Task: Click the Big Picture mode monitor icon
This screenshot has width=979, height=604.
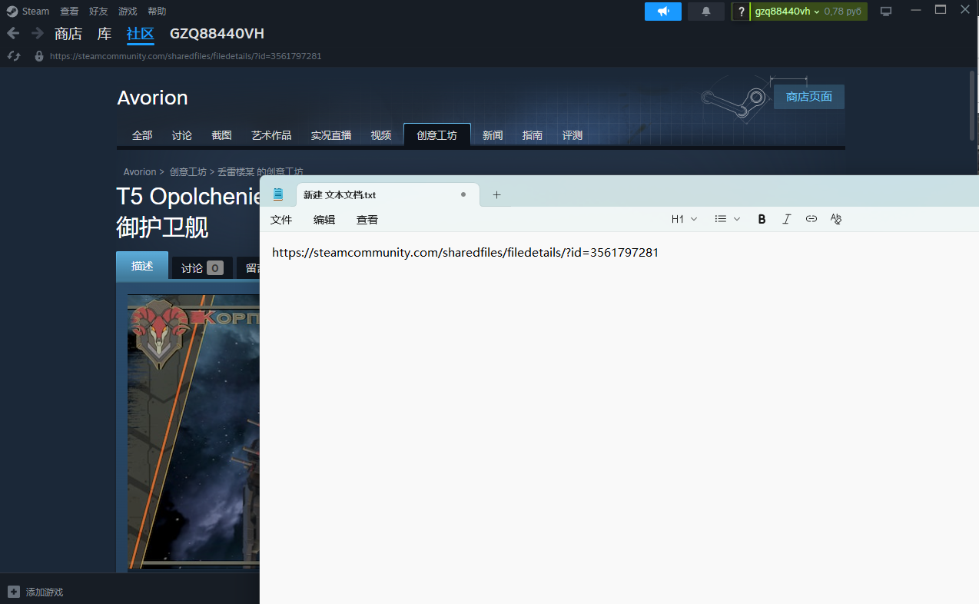Action: pyautogui.click(x=886, y=12)
